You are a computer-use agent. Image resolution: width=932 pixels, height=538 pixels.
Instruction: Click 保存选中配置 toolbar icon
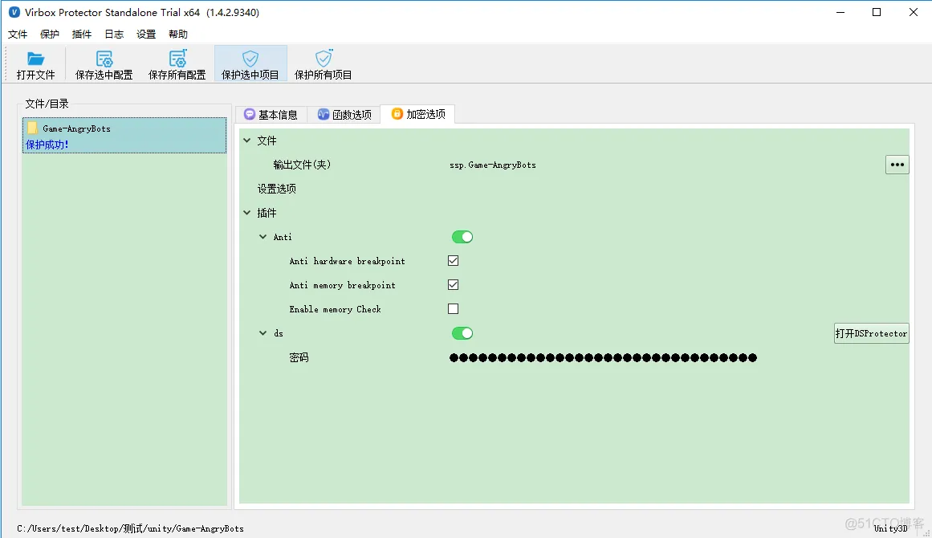104,59
